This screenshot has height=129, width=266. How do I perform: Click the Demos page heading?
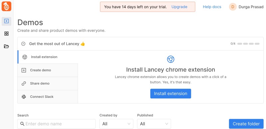(30, 22)
